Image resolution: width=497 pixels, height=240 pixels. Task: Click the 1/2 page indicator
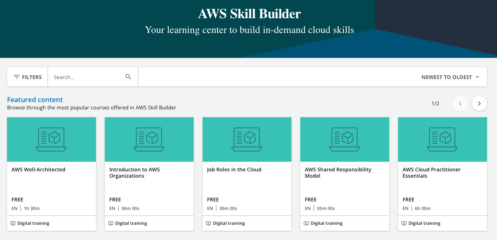[436, 103]
